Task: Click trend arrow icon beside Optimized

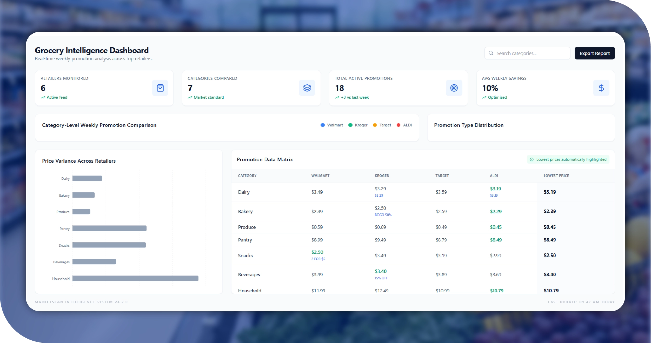Action: pyautogui.click(x=484, y=98)
